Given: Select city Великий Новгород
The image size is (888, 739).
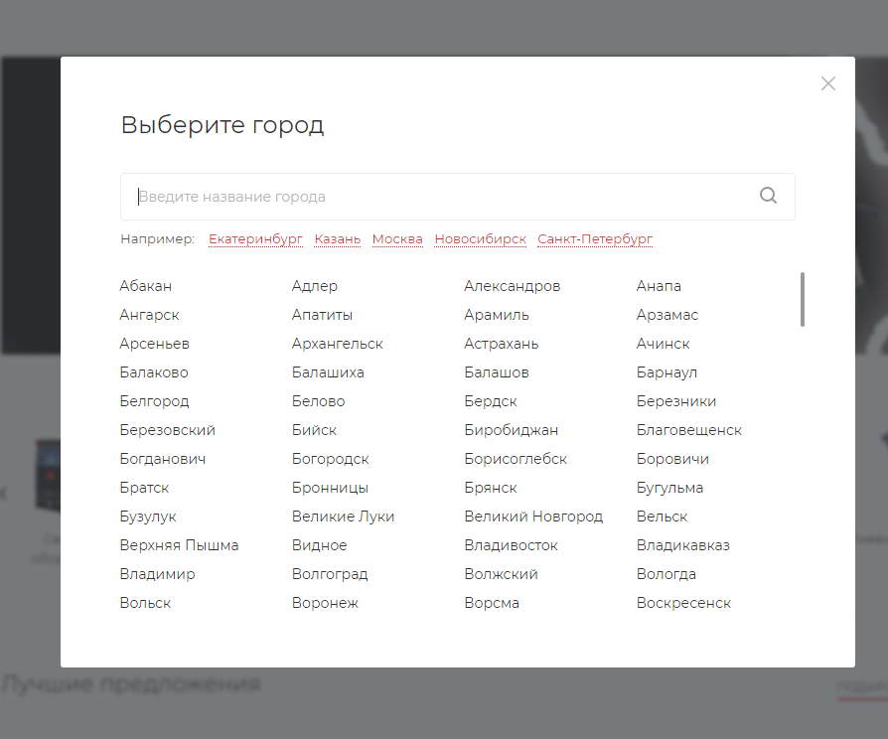Looking at the screenshot, I should pyautogui.click(x=533, y=517).
